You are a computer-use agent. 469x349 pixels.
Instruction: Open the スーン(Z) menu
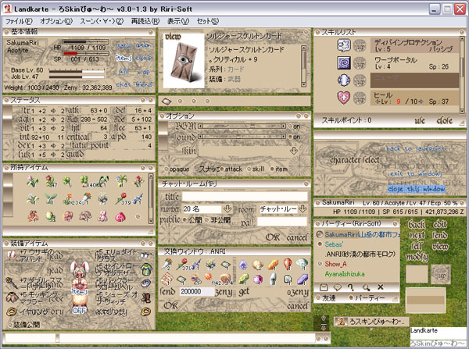pyautogui.click(x=102, y=21)
